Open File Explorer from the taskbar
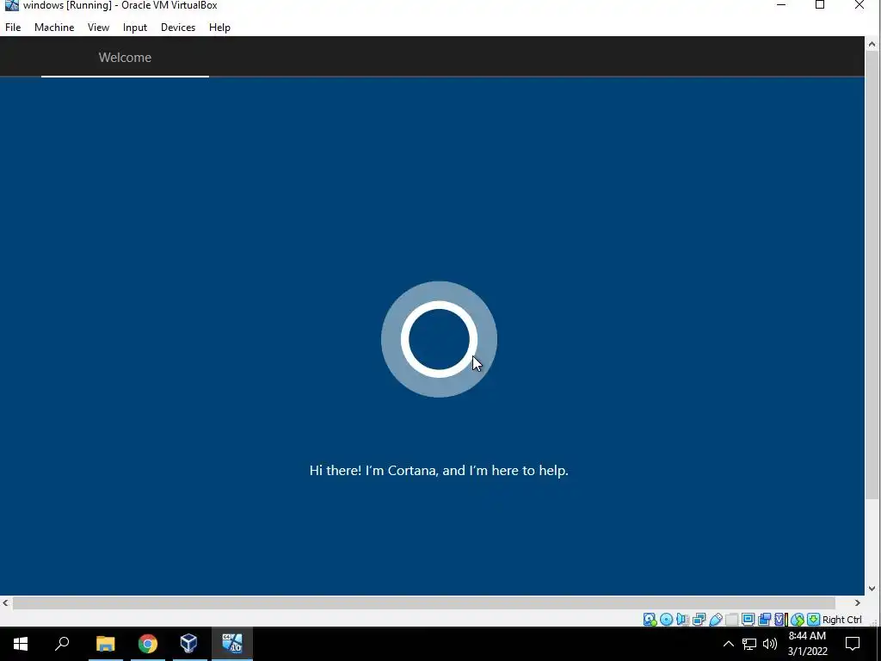881x661 pixels. 106,644
